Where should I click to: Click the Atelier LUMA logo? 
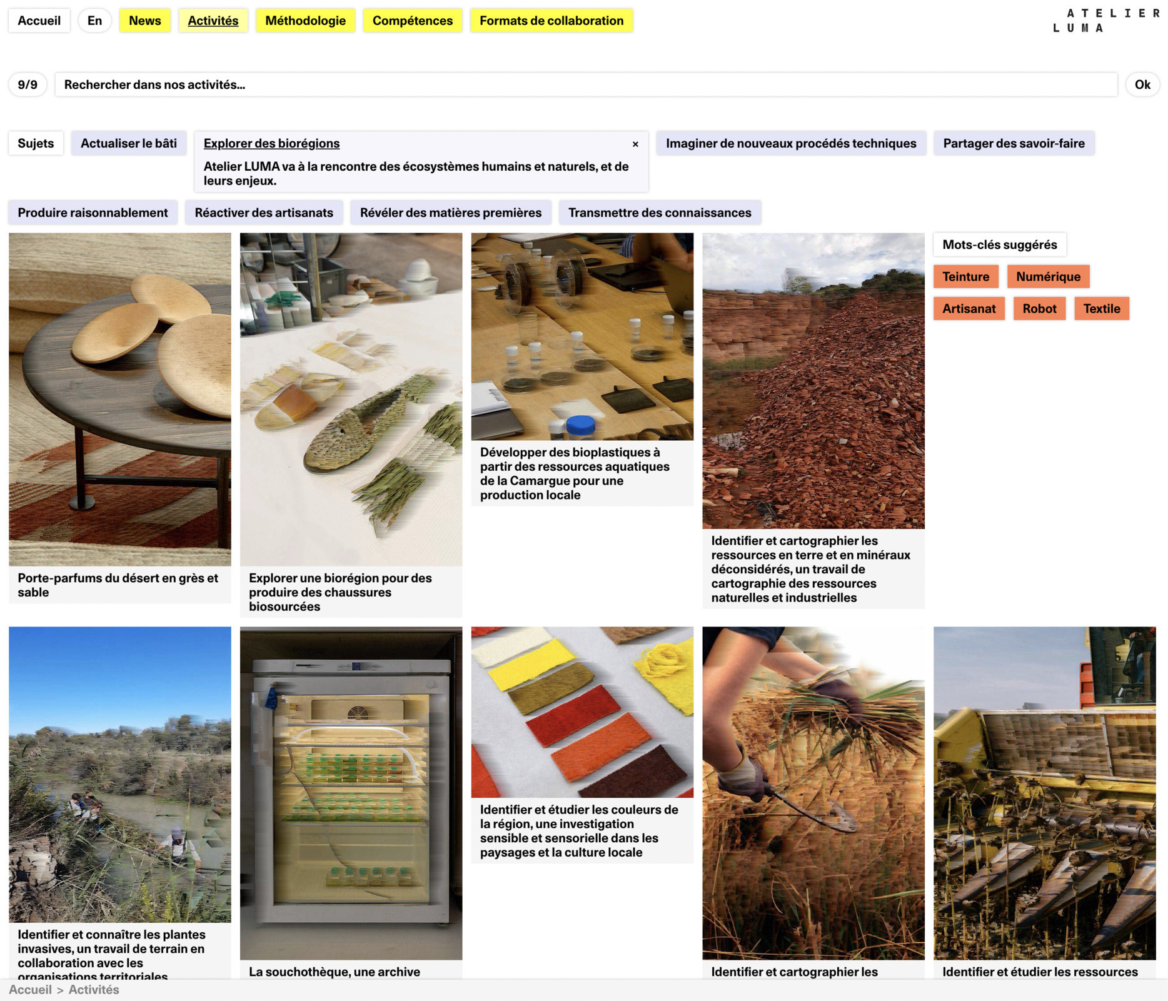pyautogui.click(x=1105, y=21)
